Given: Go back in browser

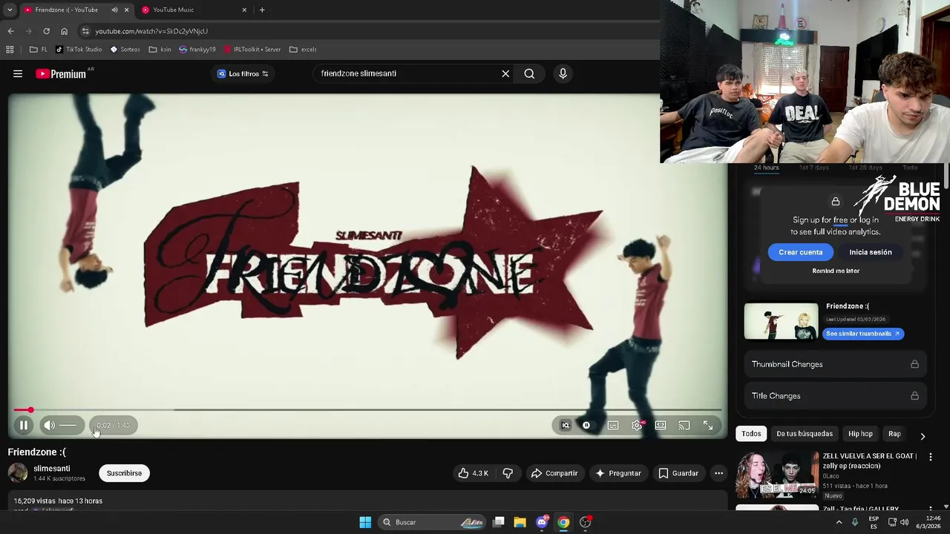Looking at the screenshot, I should (10, 31).
